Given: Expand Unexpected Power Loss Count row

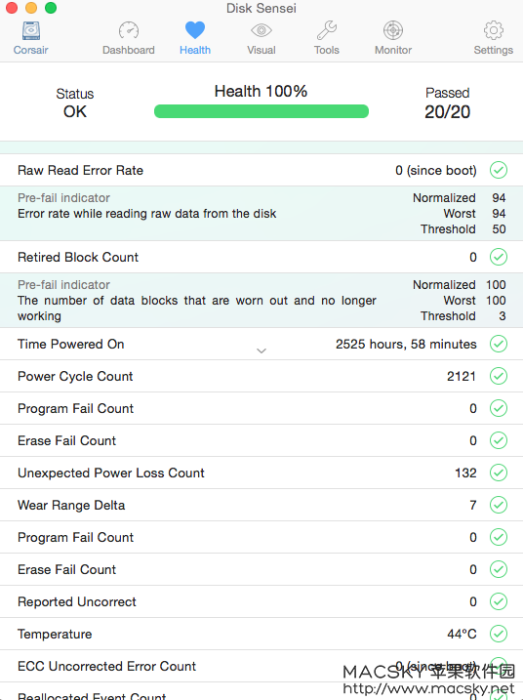Looking at the screenshot, I should [x=261, y=473].
